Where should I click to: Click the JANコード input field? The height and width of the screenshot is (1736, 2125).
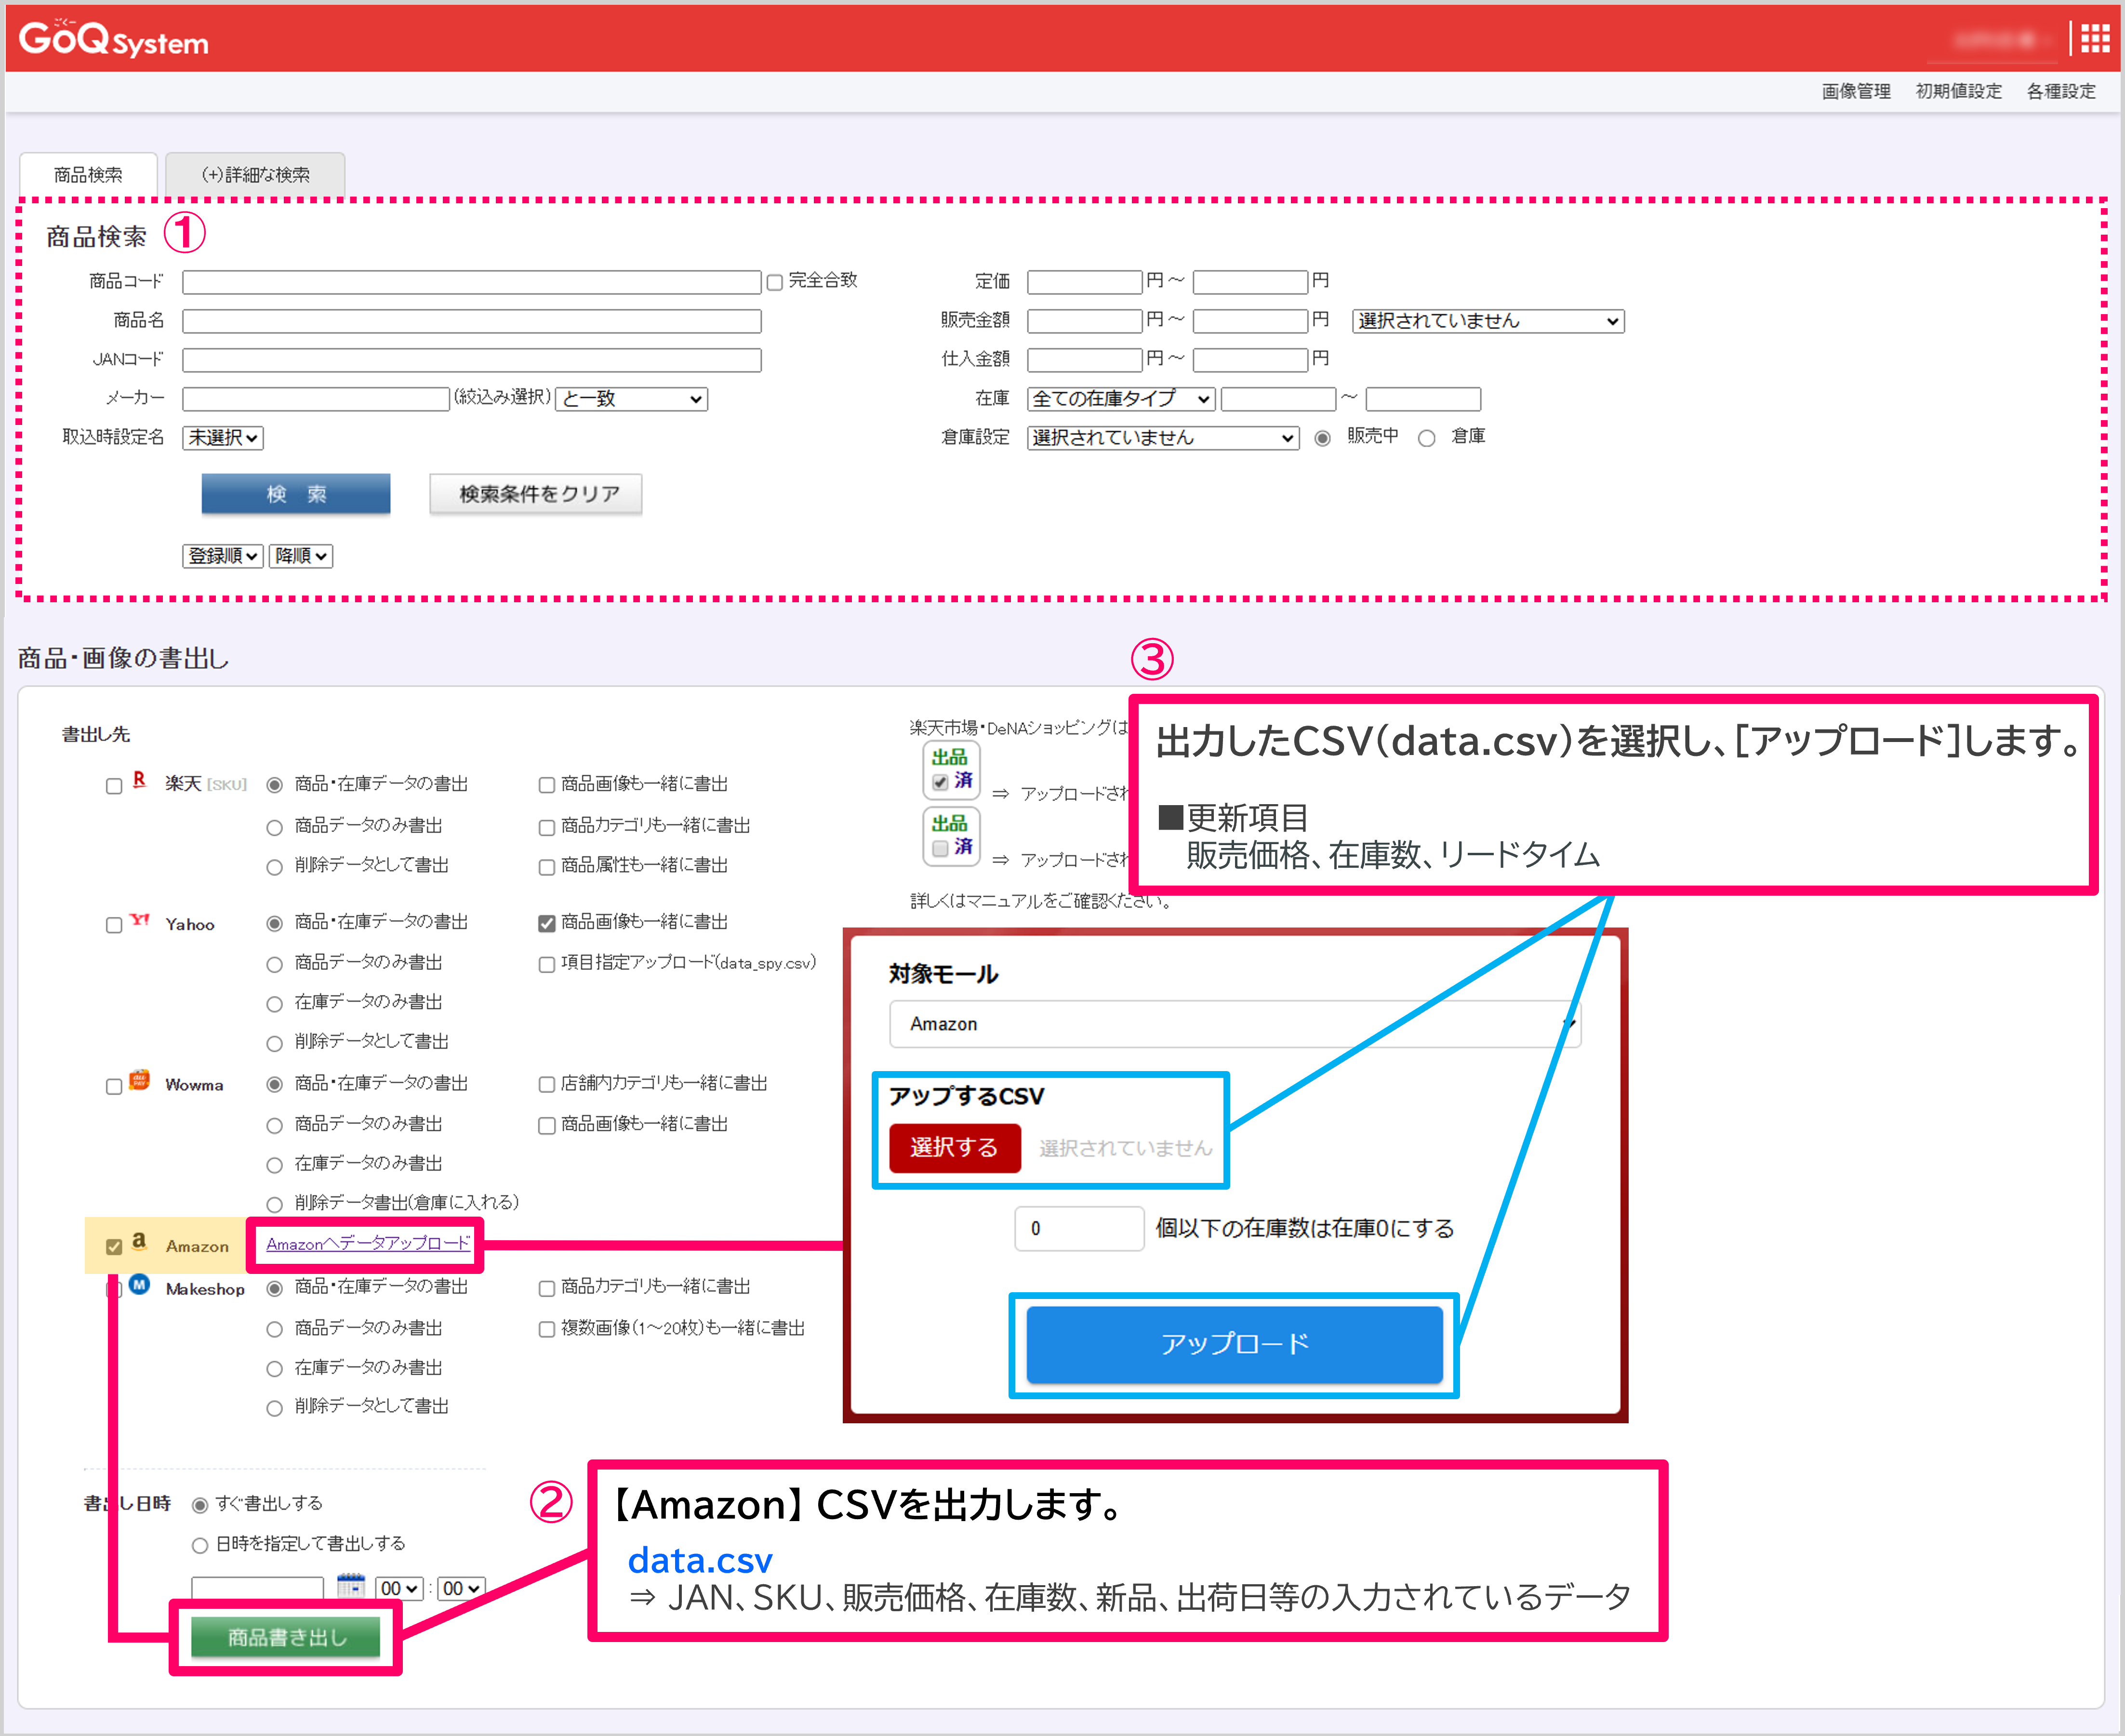point(472,360)
